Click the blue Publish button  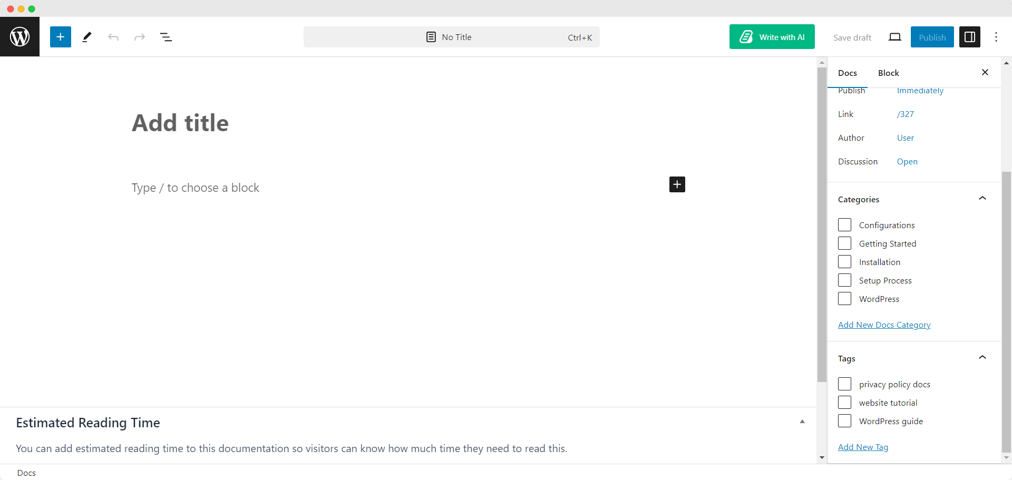(x=932, y=37)
